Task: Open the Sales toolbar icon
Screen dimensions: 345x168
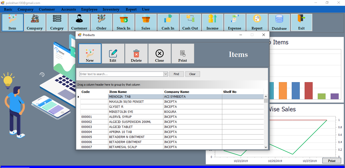Action: (x=146, y=22)
